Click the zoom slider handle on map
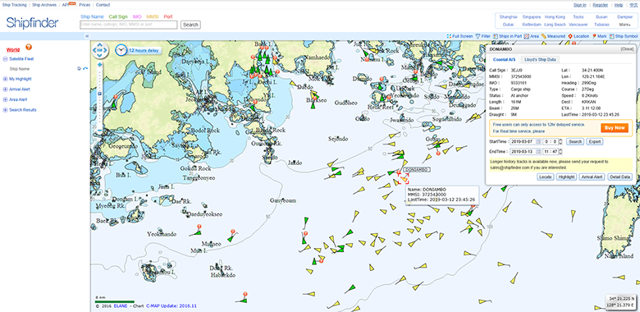The image size is (640, 312). tap(99, 94)
